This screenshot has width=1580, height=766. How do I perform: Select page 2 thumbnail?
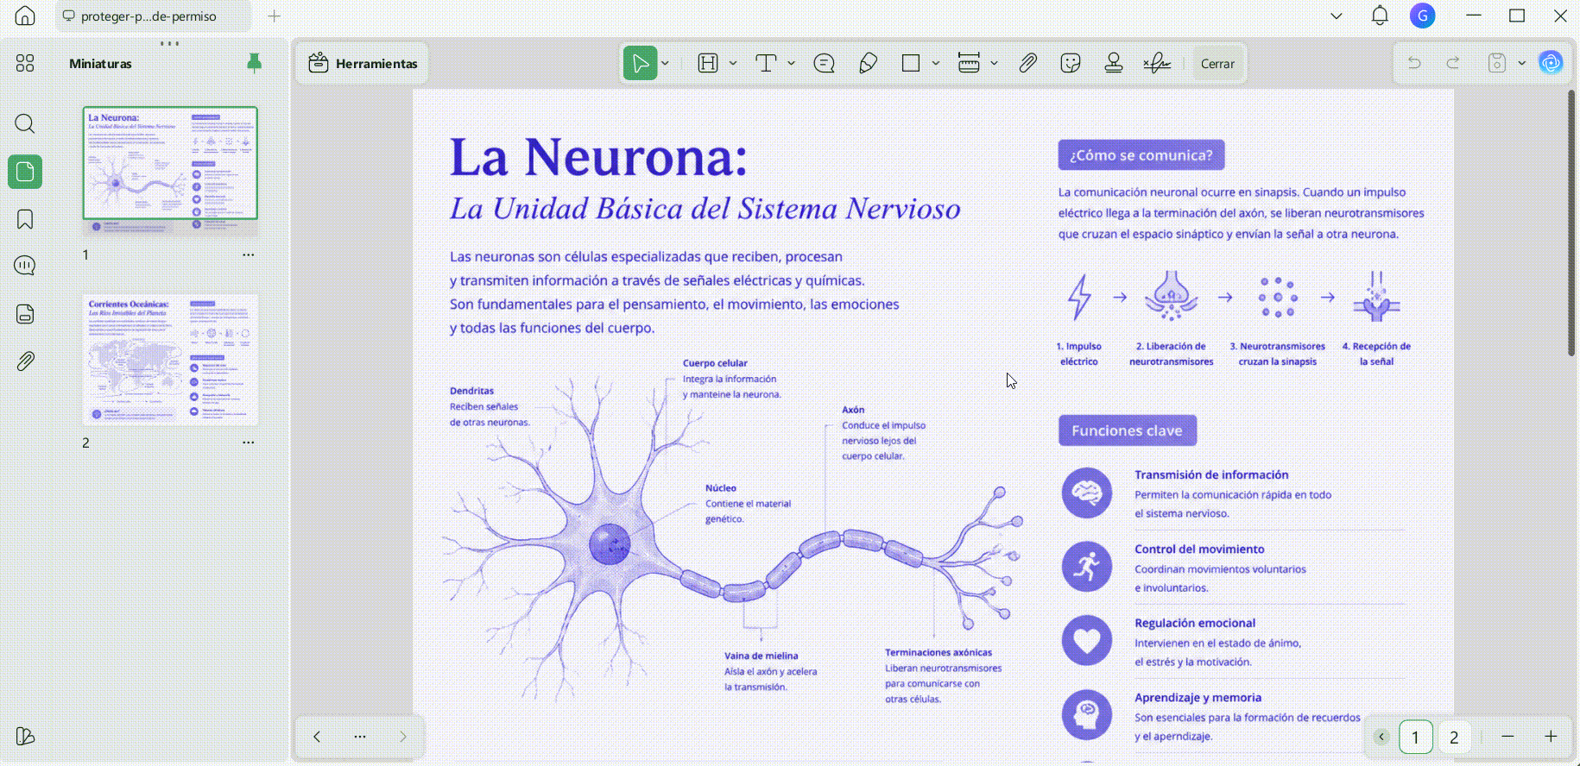coord(170,359)
